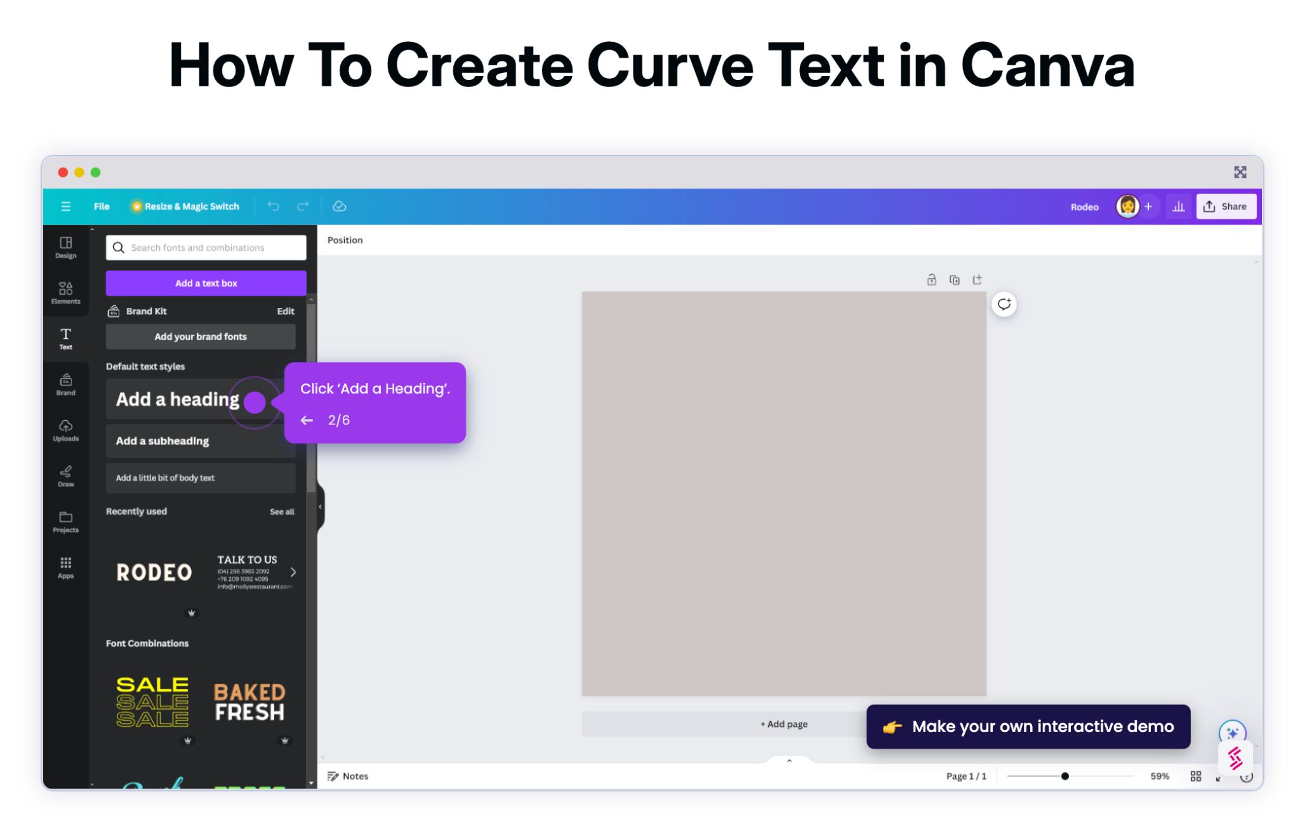The image size is (1300, 828).
Task: Add a comment with the speech bubble icon
Action: 1003,304
